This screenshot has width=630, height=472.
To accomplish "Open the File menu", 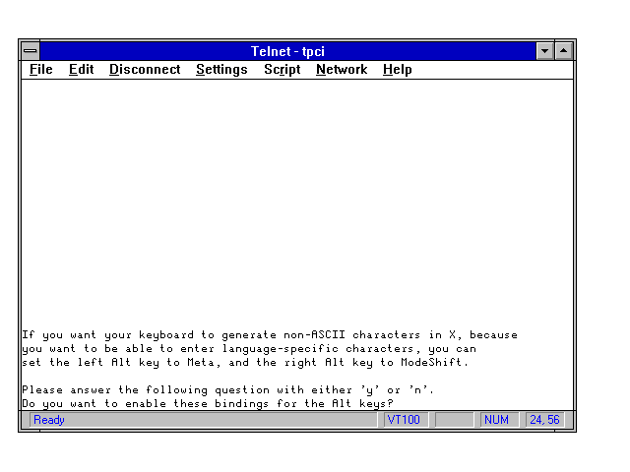I will [41, 70].
